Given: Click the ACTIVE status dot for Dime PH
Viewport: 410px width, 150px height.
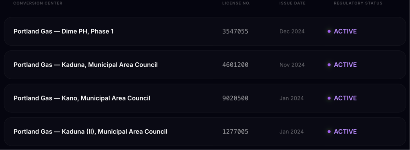Looking at the screenshot, I should pyautogui.click(x=329, y=31).
